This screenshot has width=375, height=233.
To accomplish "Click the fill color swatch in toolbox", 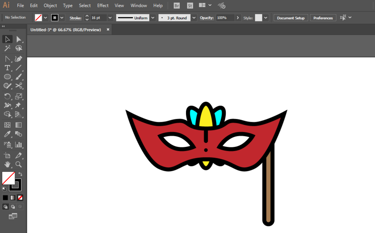I will click(7, 178).
